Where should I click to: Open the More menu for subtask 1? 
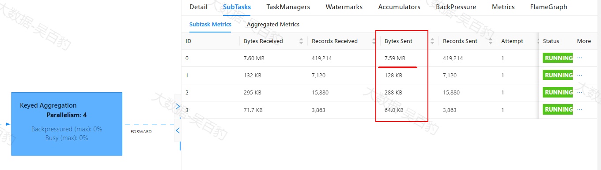(x=580, y=75)
